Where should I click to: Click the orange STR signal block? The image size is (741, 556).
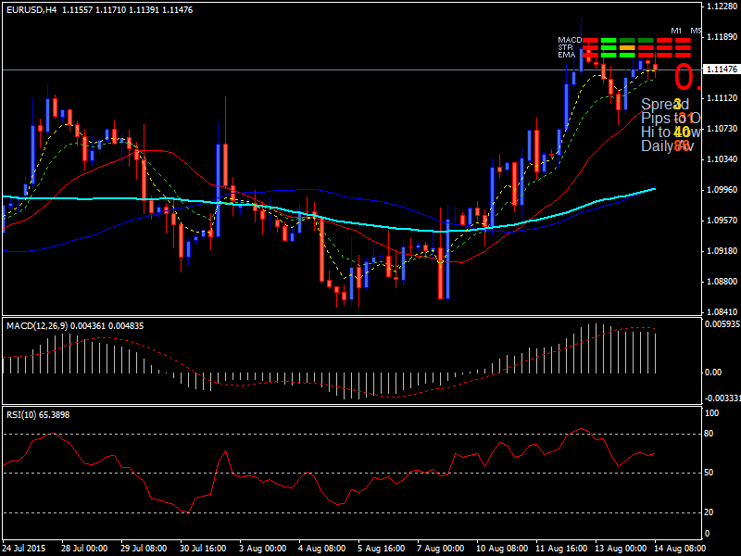(x=627, y=47)
